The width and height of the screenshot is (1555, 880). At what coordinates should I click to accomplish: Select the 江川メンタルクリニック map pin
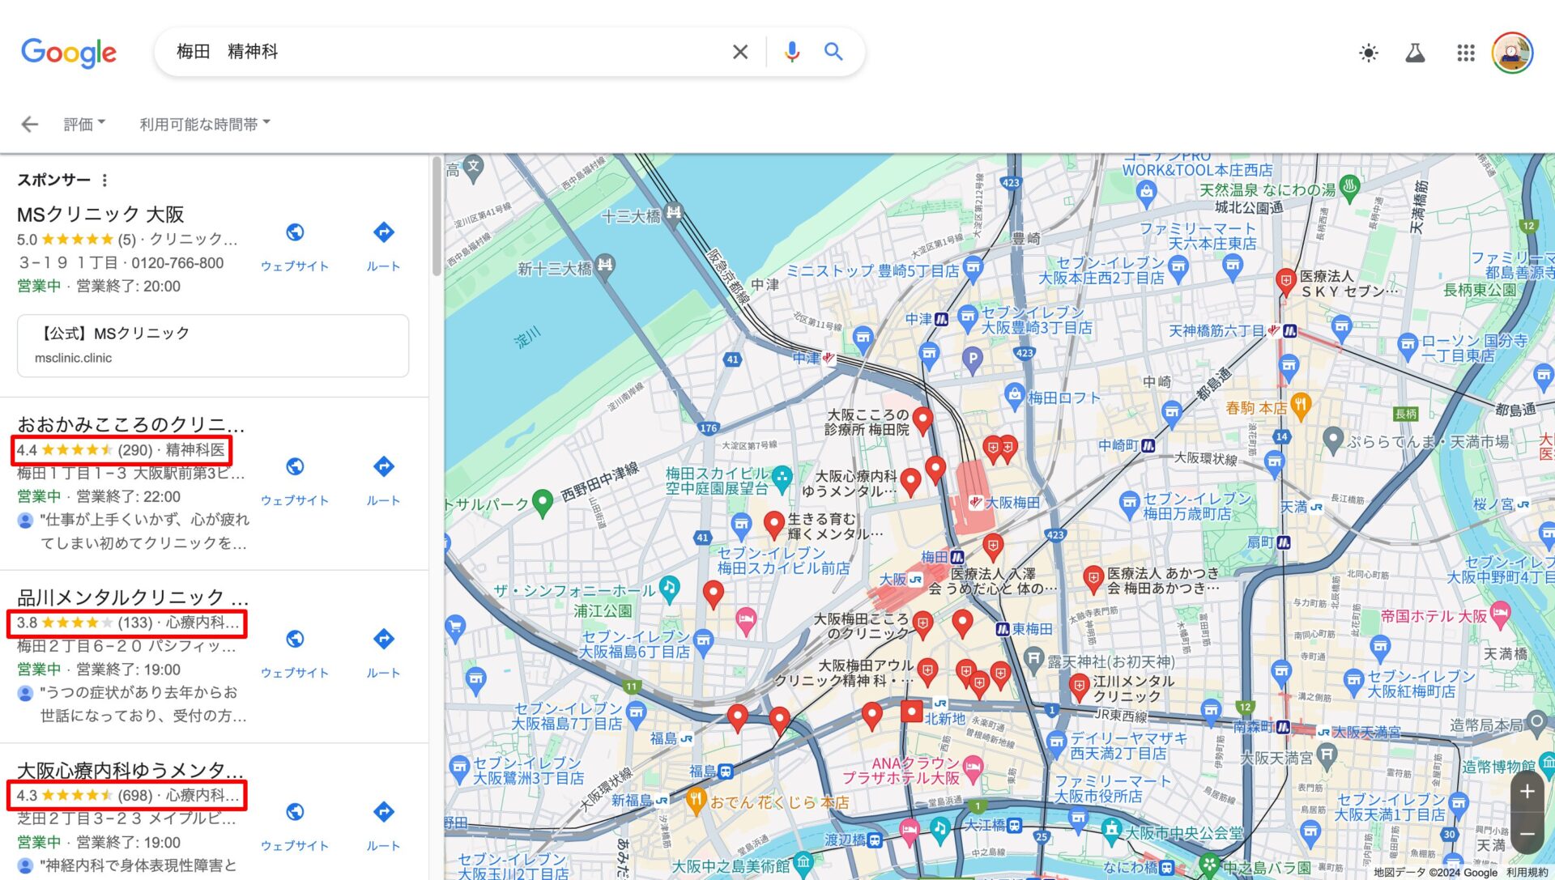point(1079,688)
